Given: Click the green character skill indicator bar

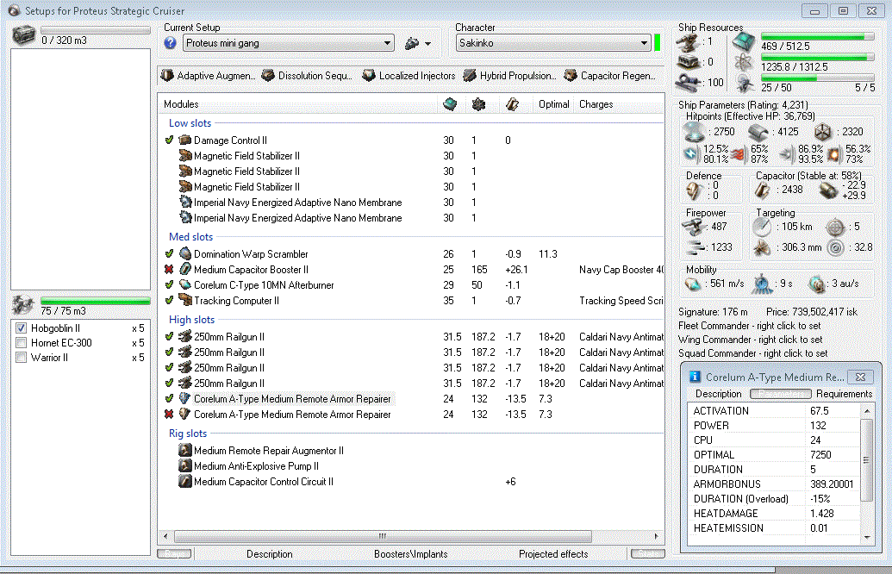Looking at the screenshot, I should coord(658,43).
